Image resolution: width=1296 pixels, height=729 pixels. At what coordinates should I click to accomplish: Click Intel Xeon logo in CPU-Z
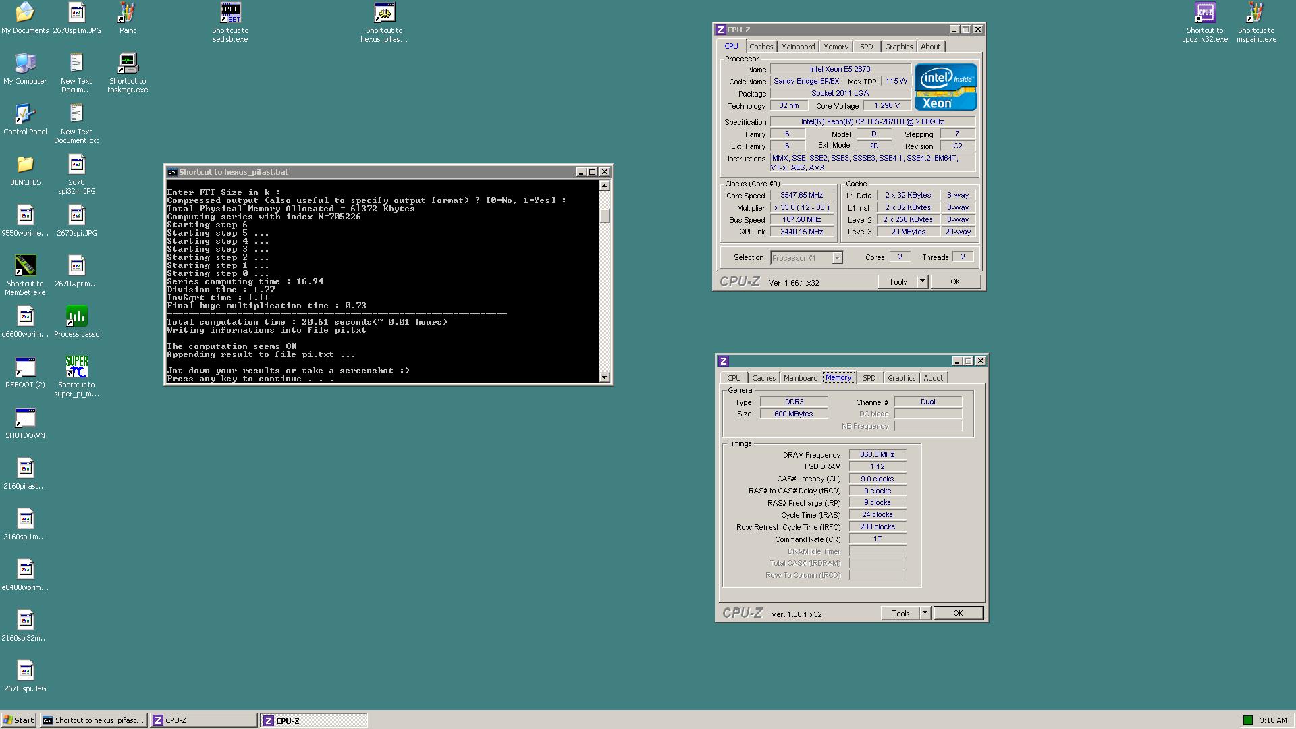pyautogui.click(x=946, y=87)
